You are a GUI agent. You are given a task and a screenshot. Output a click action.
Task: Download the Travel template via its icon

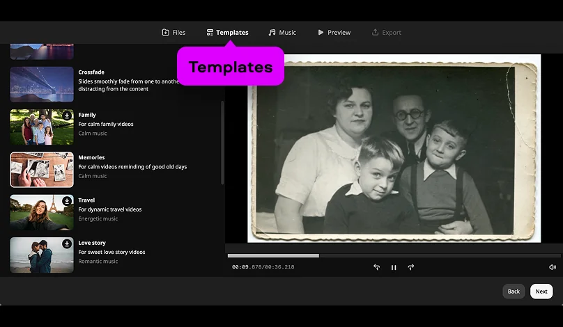[67, 201]
